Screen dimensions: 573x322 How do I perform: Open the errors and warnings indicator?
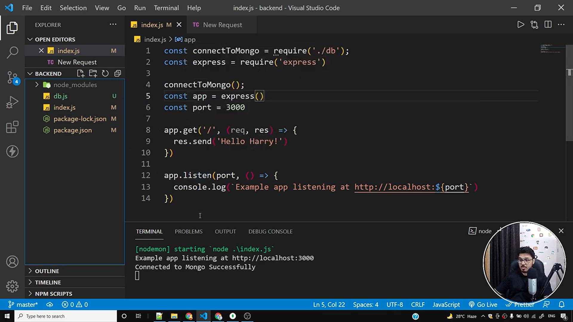point(75,304)
